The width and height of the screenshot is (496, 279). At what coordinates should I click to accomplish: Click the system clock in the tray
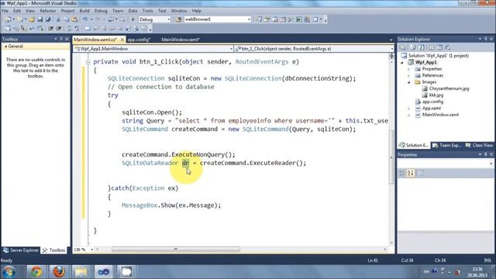(477, 272)
